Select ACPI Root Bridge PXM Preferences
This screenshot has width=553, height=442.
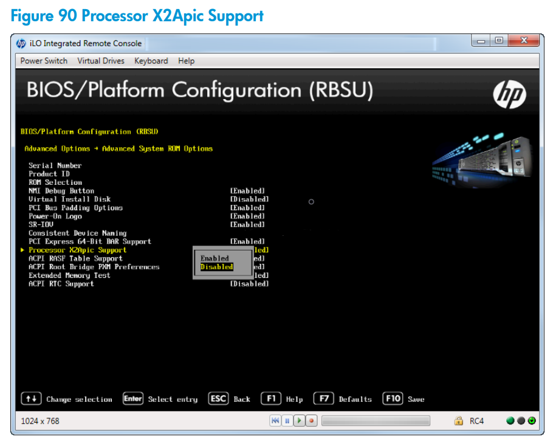(94, 267)
